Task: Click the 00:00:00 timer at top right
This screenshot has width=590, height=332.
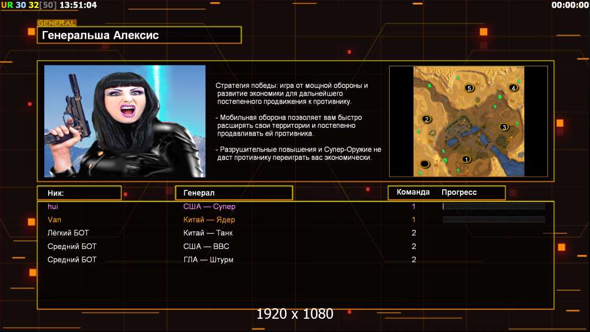Action: point(570,5)
